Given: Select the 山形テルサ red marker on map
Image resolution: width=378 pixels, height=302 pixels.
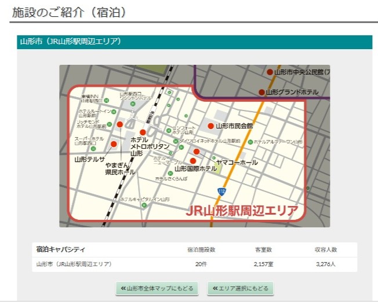Looking at the screenshot, I should [x=114, y=144].
